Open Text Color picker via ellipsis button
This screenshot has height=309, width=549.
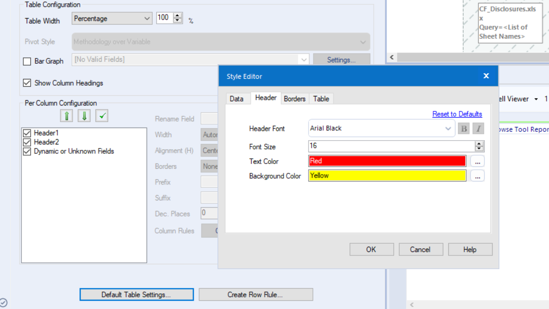[477, 161]
